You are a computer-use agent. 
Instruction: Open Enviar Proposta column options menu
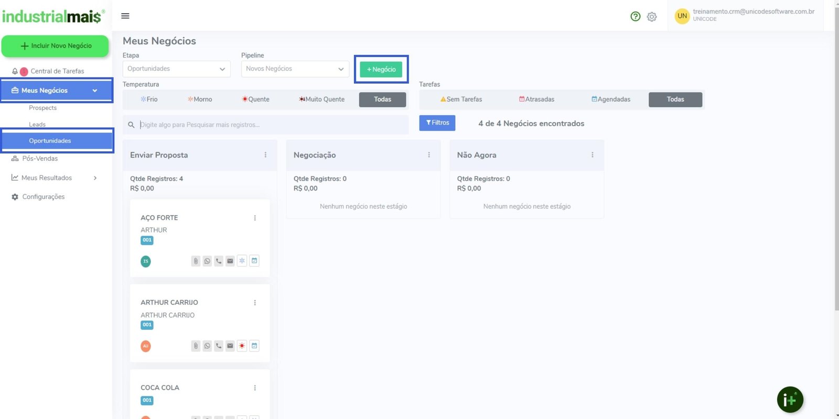[265, 155]
